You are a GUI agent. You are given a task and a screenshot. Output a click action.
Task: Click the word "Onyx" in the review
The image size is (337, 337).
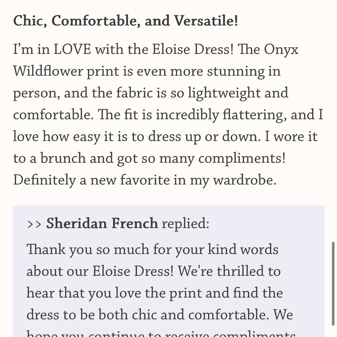[281, 50]
